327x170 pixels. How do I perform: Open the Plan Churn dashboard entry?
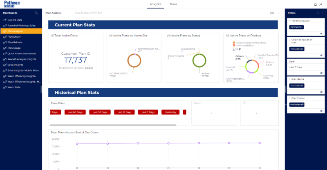tap(21, 37)
